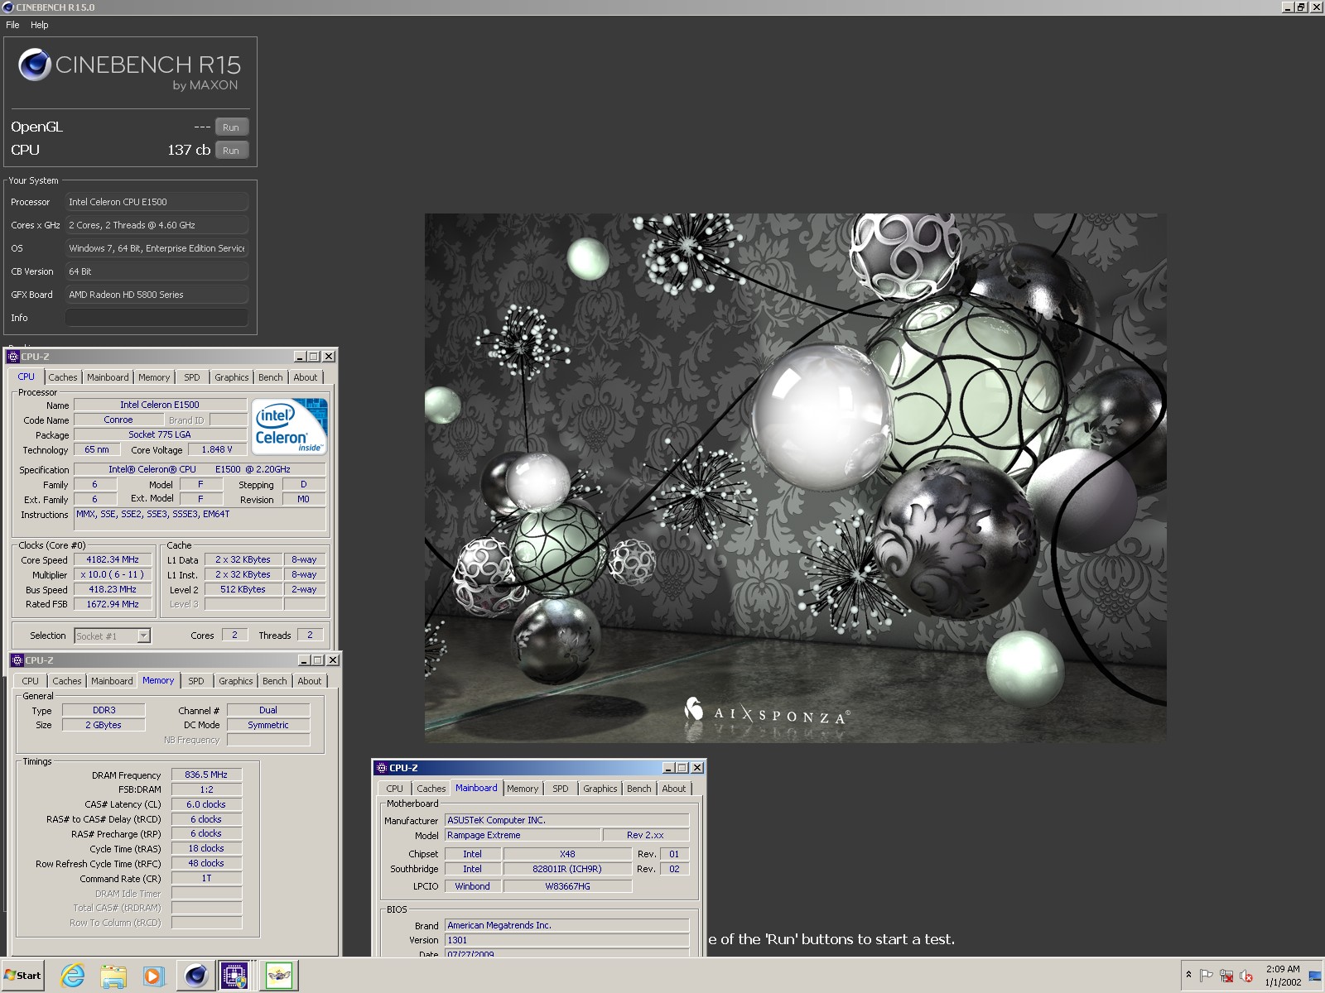1325x993 pixels.
Task: Click motherboard Model value Rampage Extreme
Action: tap(523, 835)
